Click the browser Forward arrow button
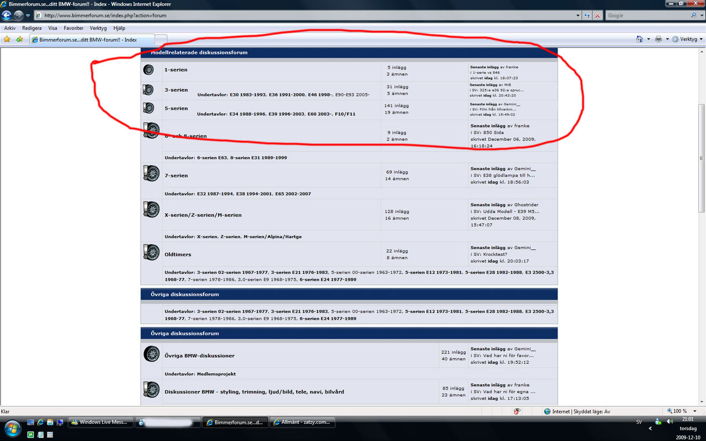 click(18, 15)
